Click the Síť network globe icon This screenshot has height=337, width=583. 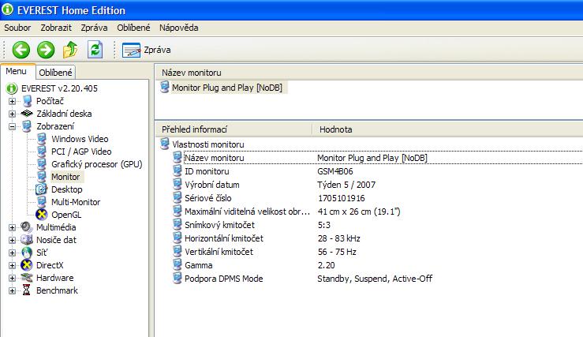coord(27,253)
